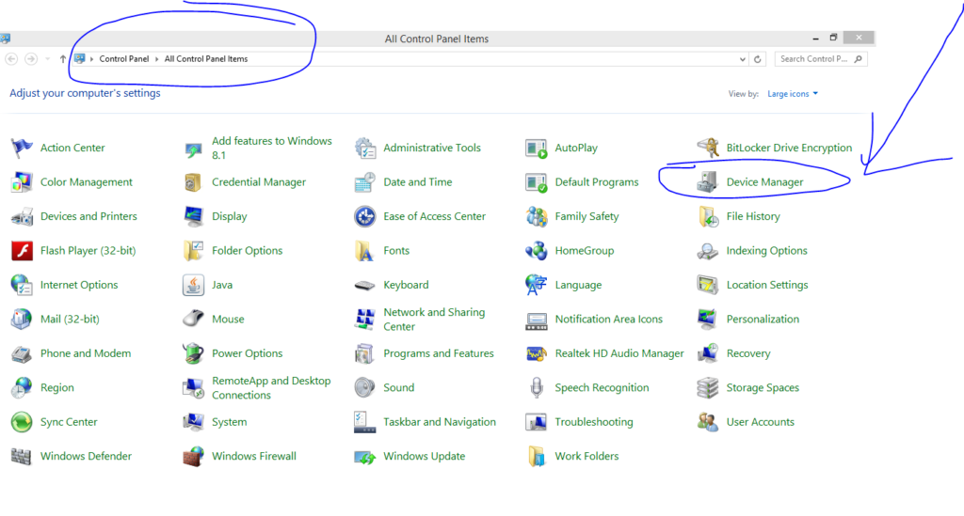Open the Language link

[x=578, y=286]
